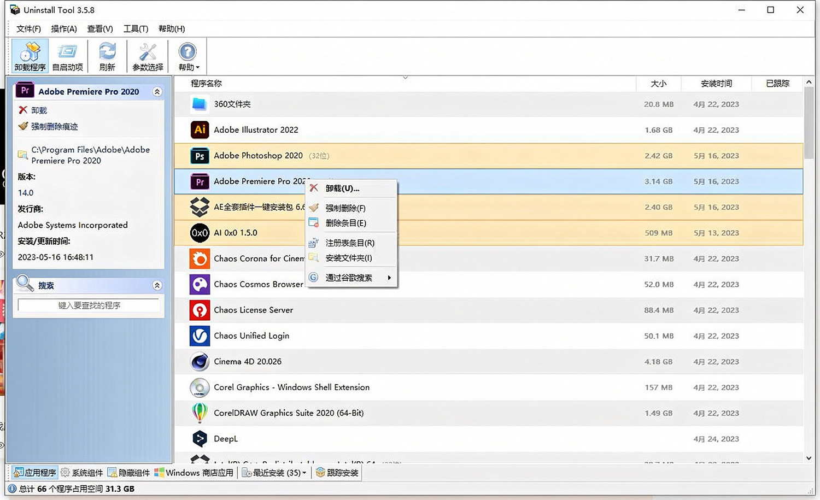This screenshot has height=500, width=820.
Task: Open install path C:\Program Files\Adobe link
Action: pos(90,155)
